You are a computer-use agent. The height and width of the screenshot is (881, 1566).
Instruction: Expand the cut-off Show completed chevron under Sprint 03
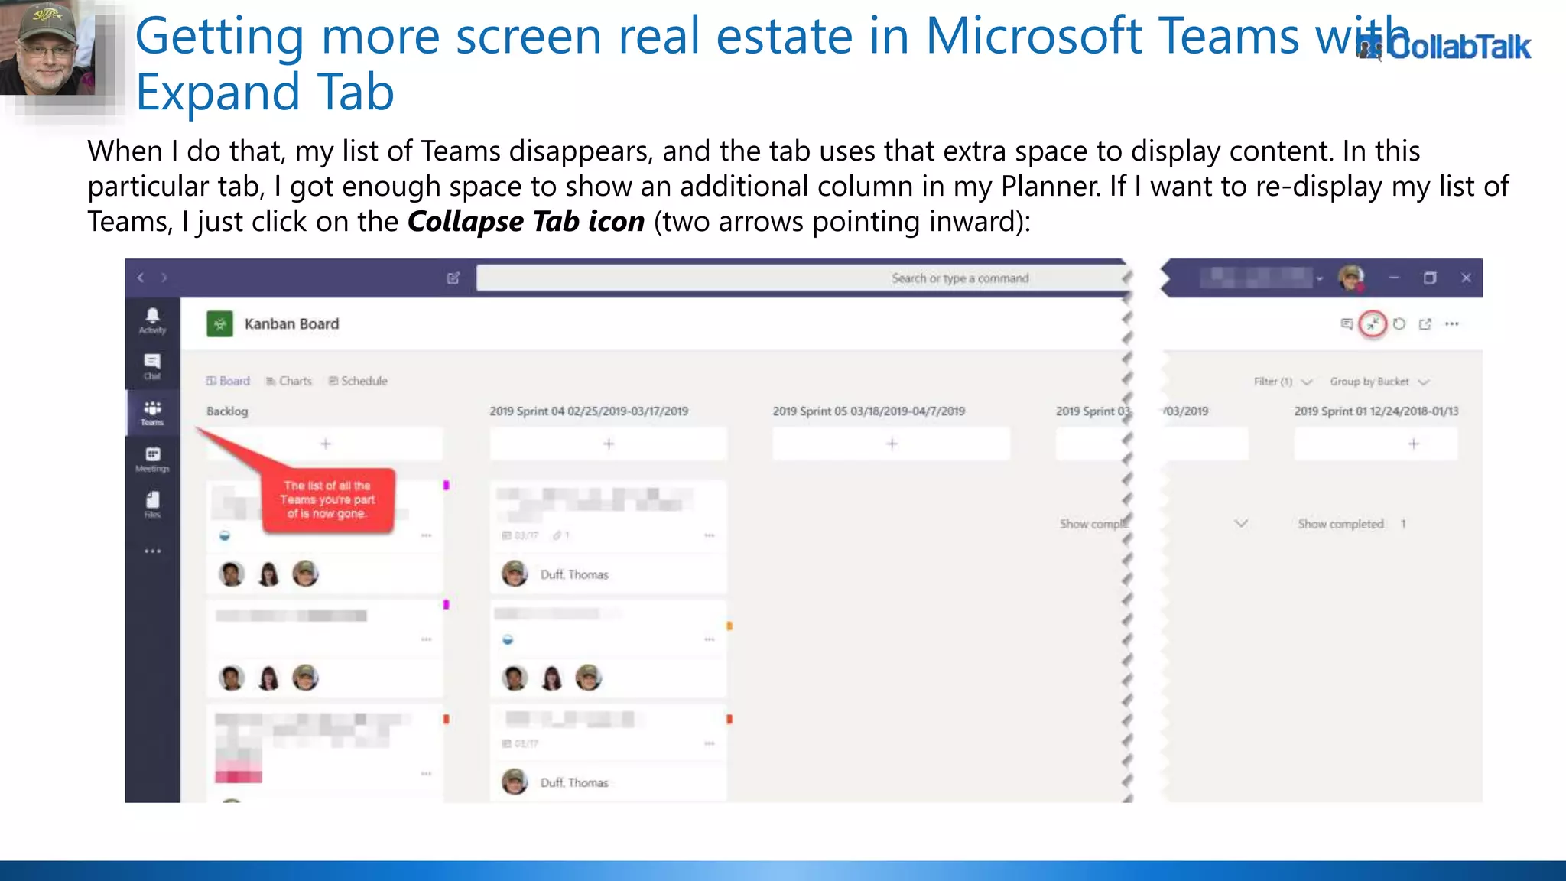[x=1241, y=524]
